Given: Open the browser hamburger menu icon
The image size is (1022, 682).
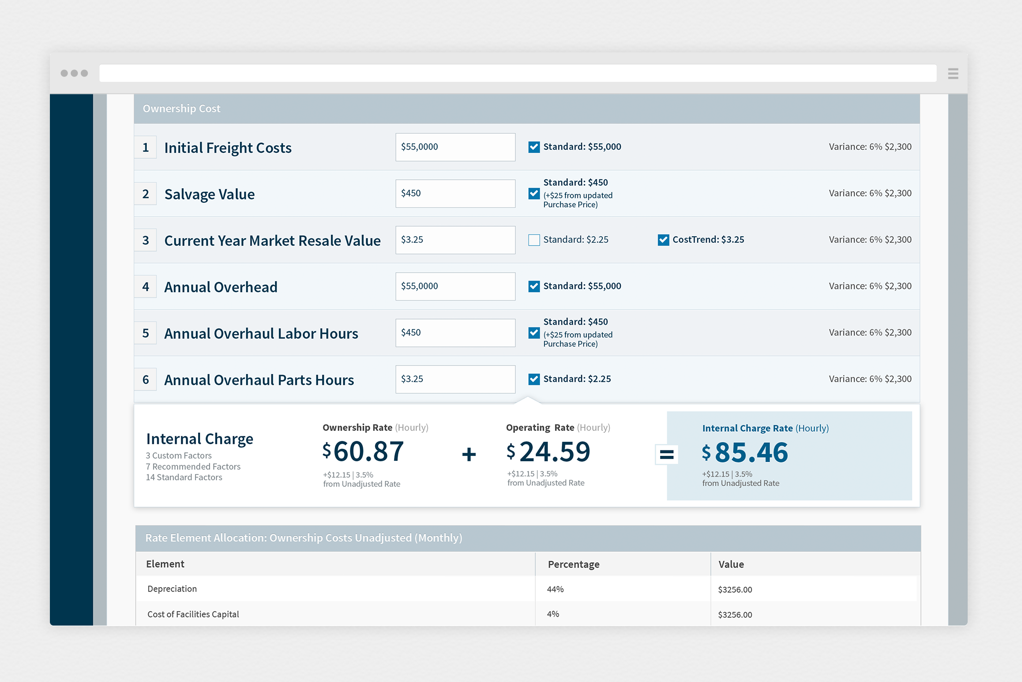Looking at the screenshot, I should coord(953,73).
